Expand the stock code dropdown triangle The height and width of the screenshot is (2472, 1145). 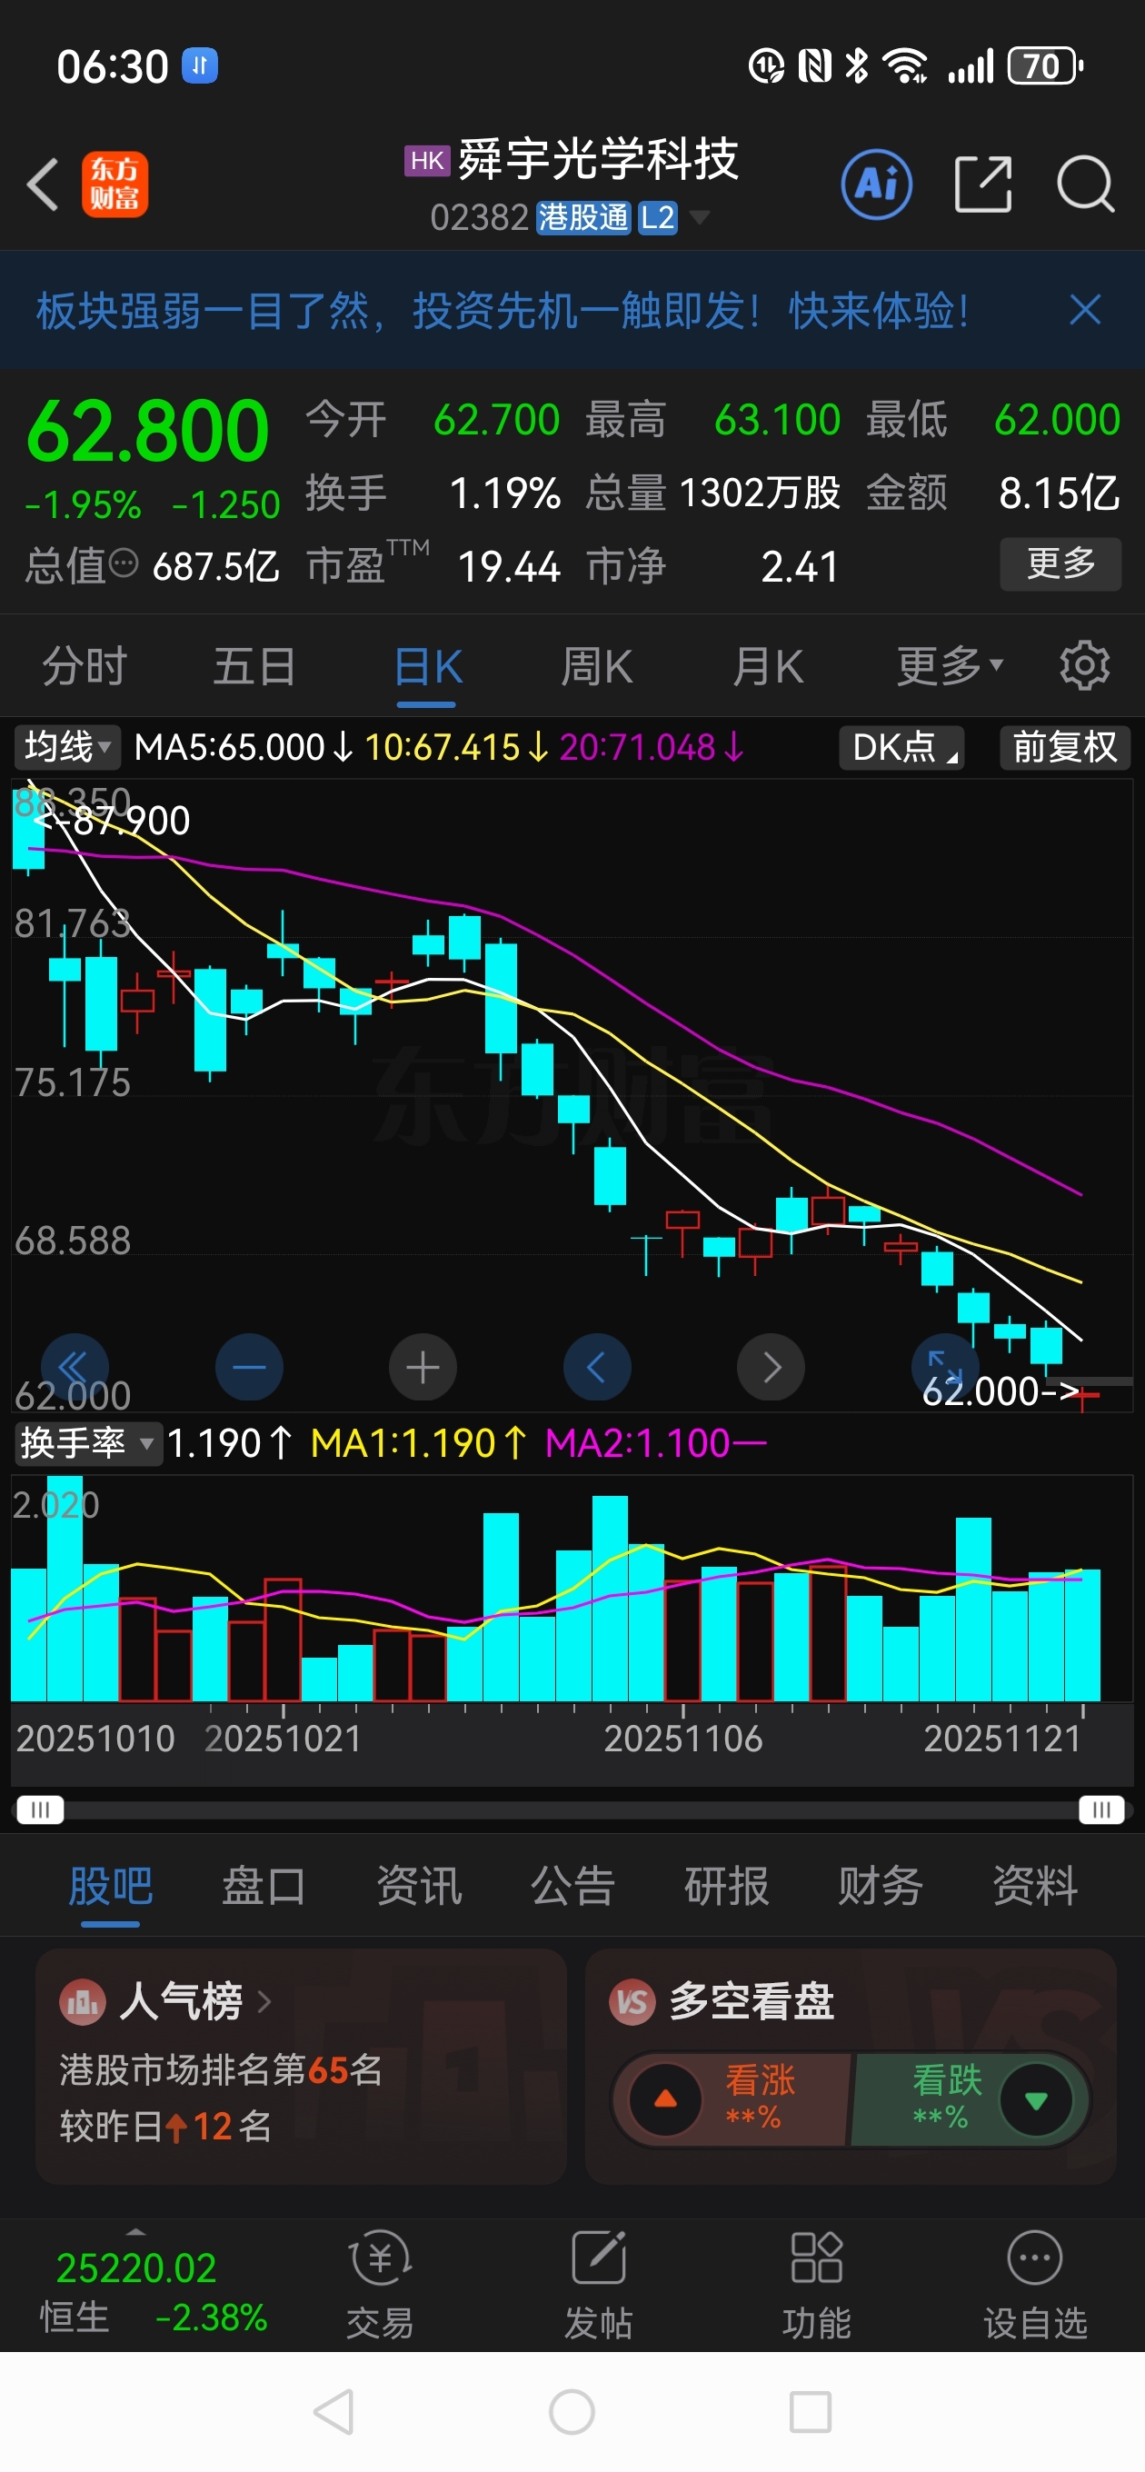(x=700, y=218)
